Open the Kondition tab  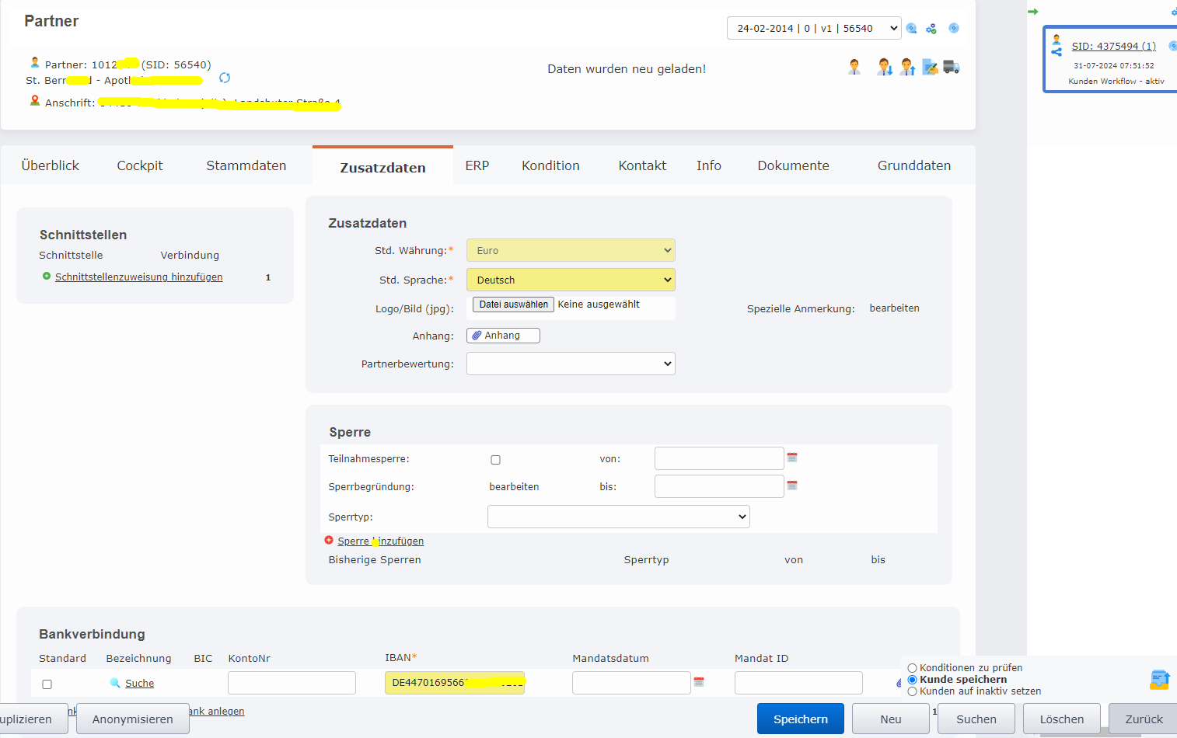point(550,165)
